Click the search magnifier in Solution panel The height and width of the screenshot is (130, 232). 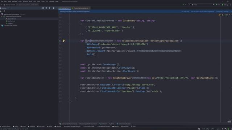click(x=4, y=11)
